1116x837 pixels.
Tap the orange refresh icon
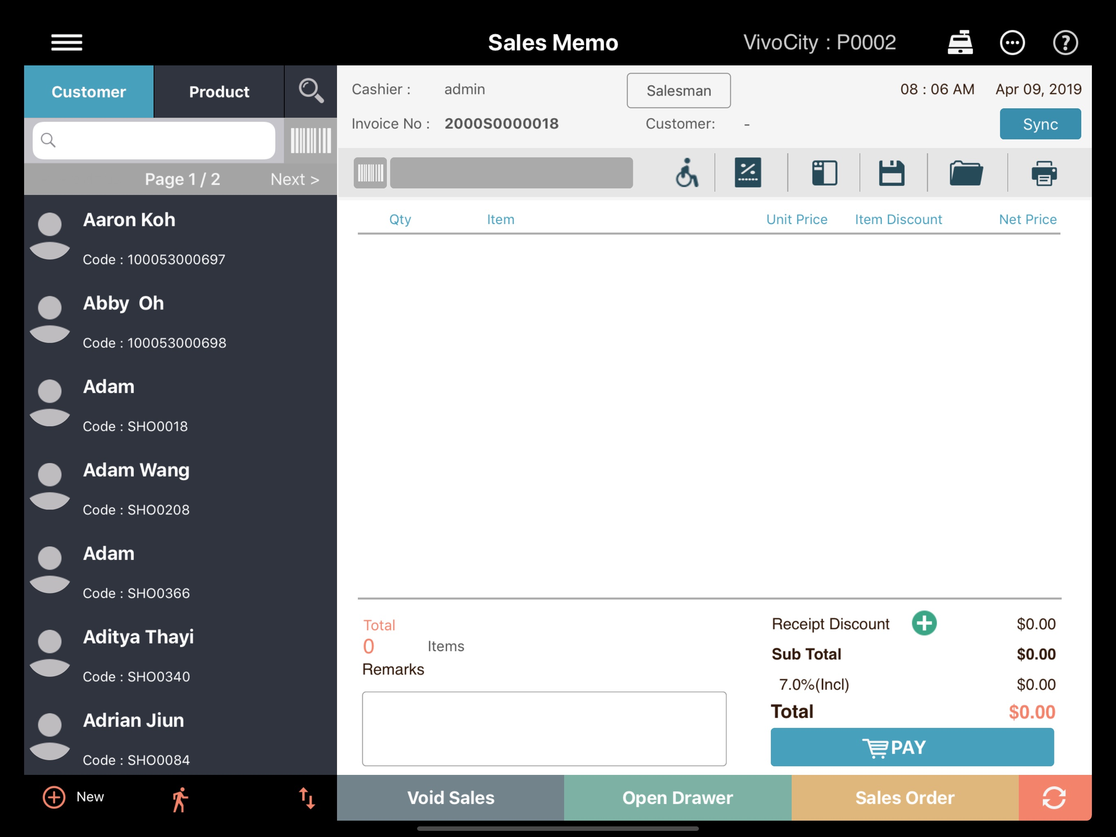point(1054,798)
